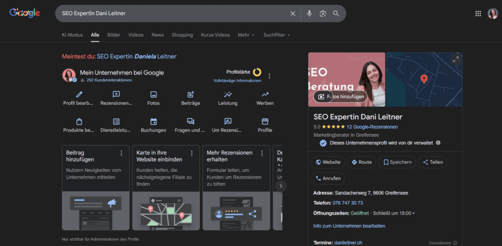The width and height of the screenshot is (502, 246).
Task: Open Karte in Ihre Website einbinden card
Action: click(x=166, y=188)
